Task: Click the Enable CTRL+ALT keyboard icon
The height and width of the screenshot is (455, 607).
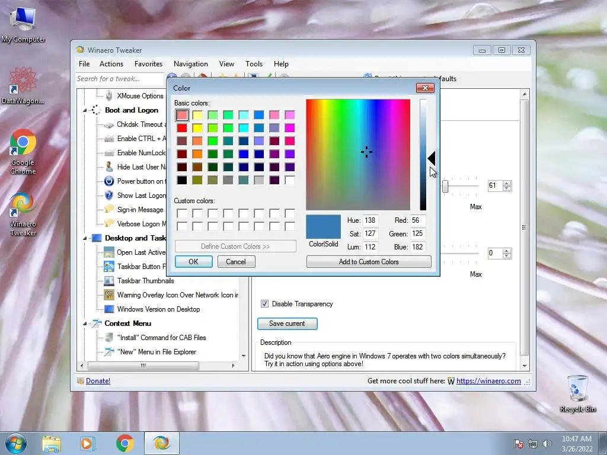Action: click(x=109, y=139)
